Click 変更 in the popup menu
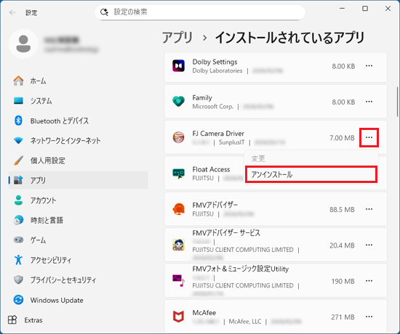The width and height of the screenshot is (400, 334). coord(311,159)
